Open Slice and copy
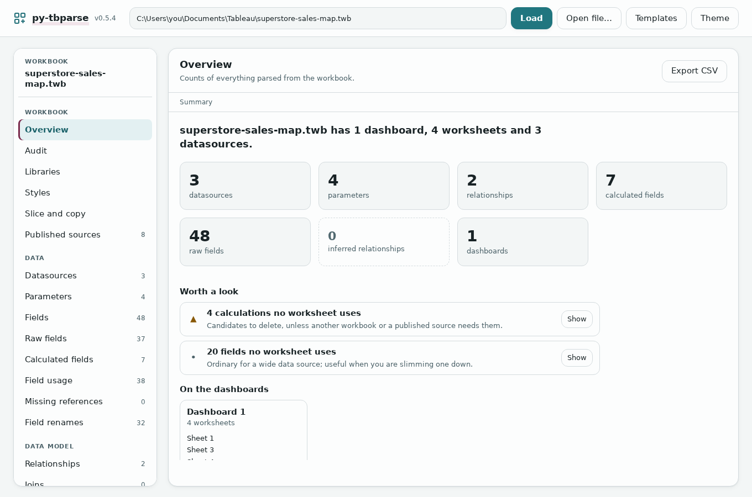 pos(85,214)
